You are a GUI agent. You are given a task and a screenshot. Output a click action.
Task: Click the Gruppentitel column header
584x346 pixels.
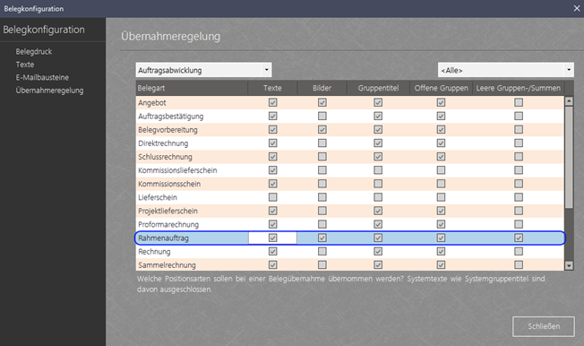point(378,88)
